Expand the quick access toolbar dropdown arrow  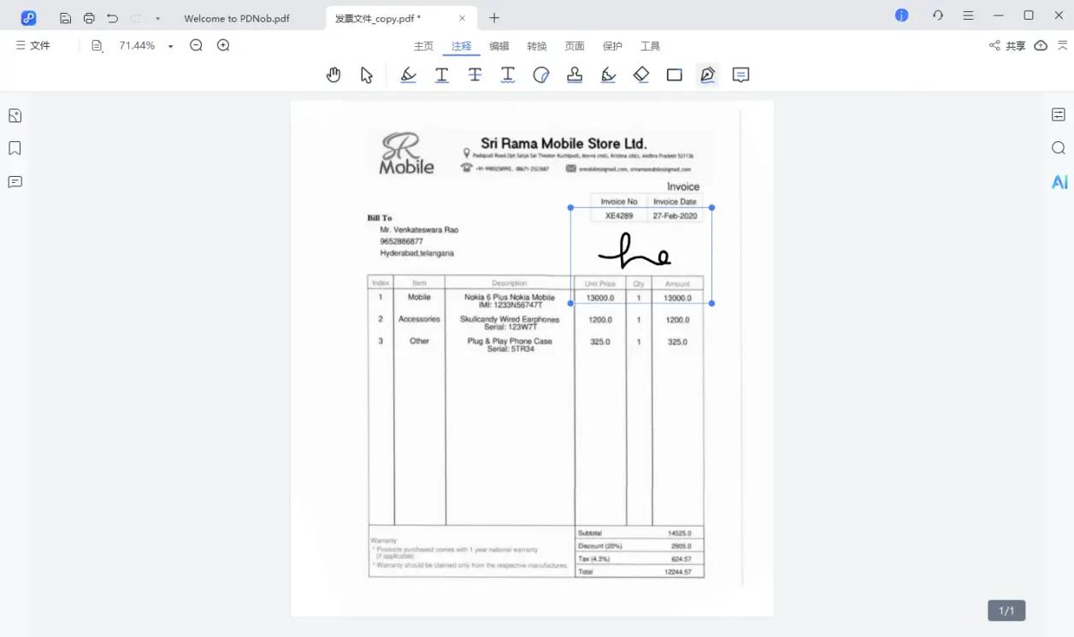pyautogui.click(x=158, y=18)
